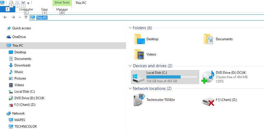
Task: Collapse the Devices and drives group
Action: (x=130, y=66)
